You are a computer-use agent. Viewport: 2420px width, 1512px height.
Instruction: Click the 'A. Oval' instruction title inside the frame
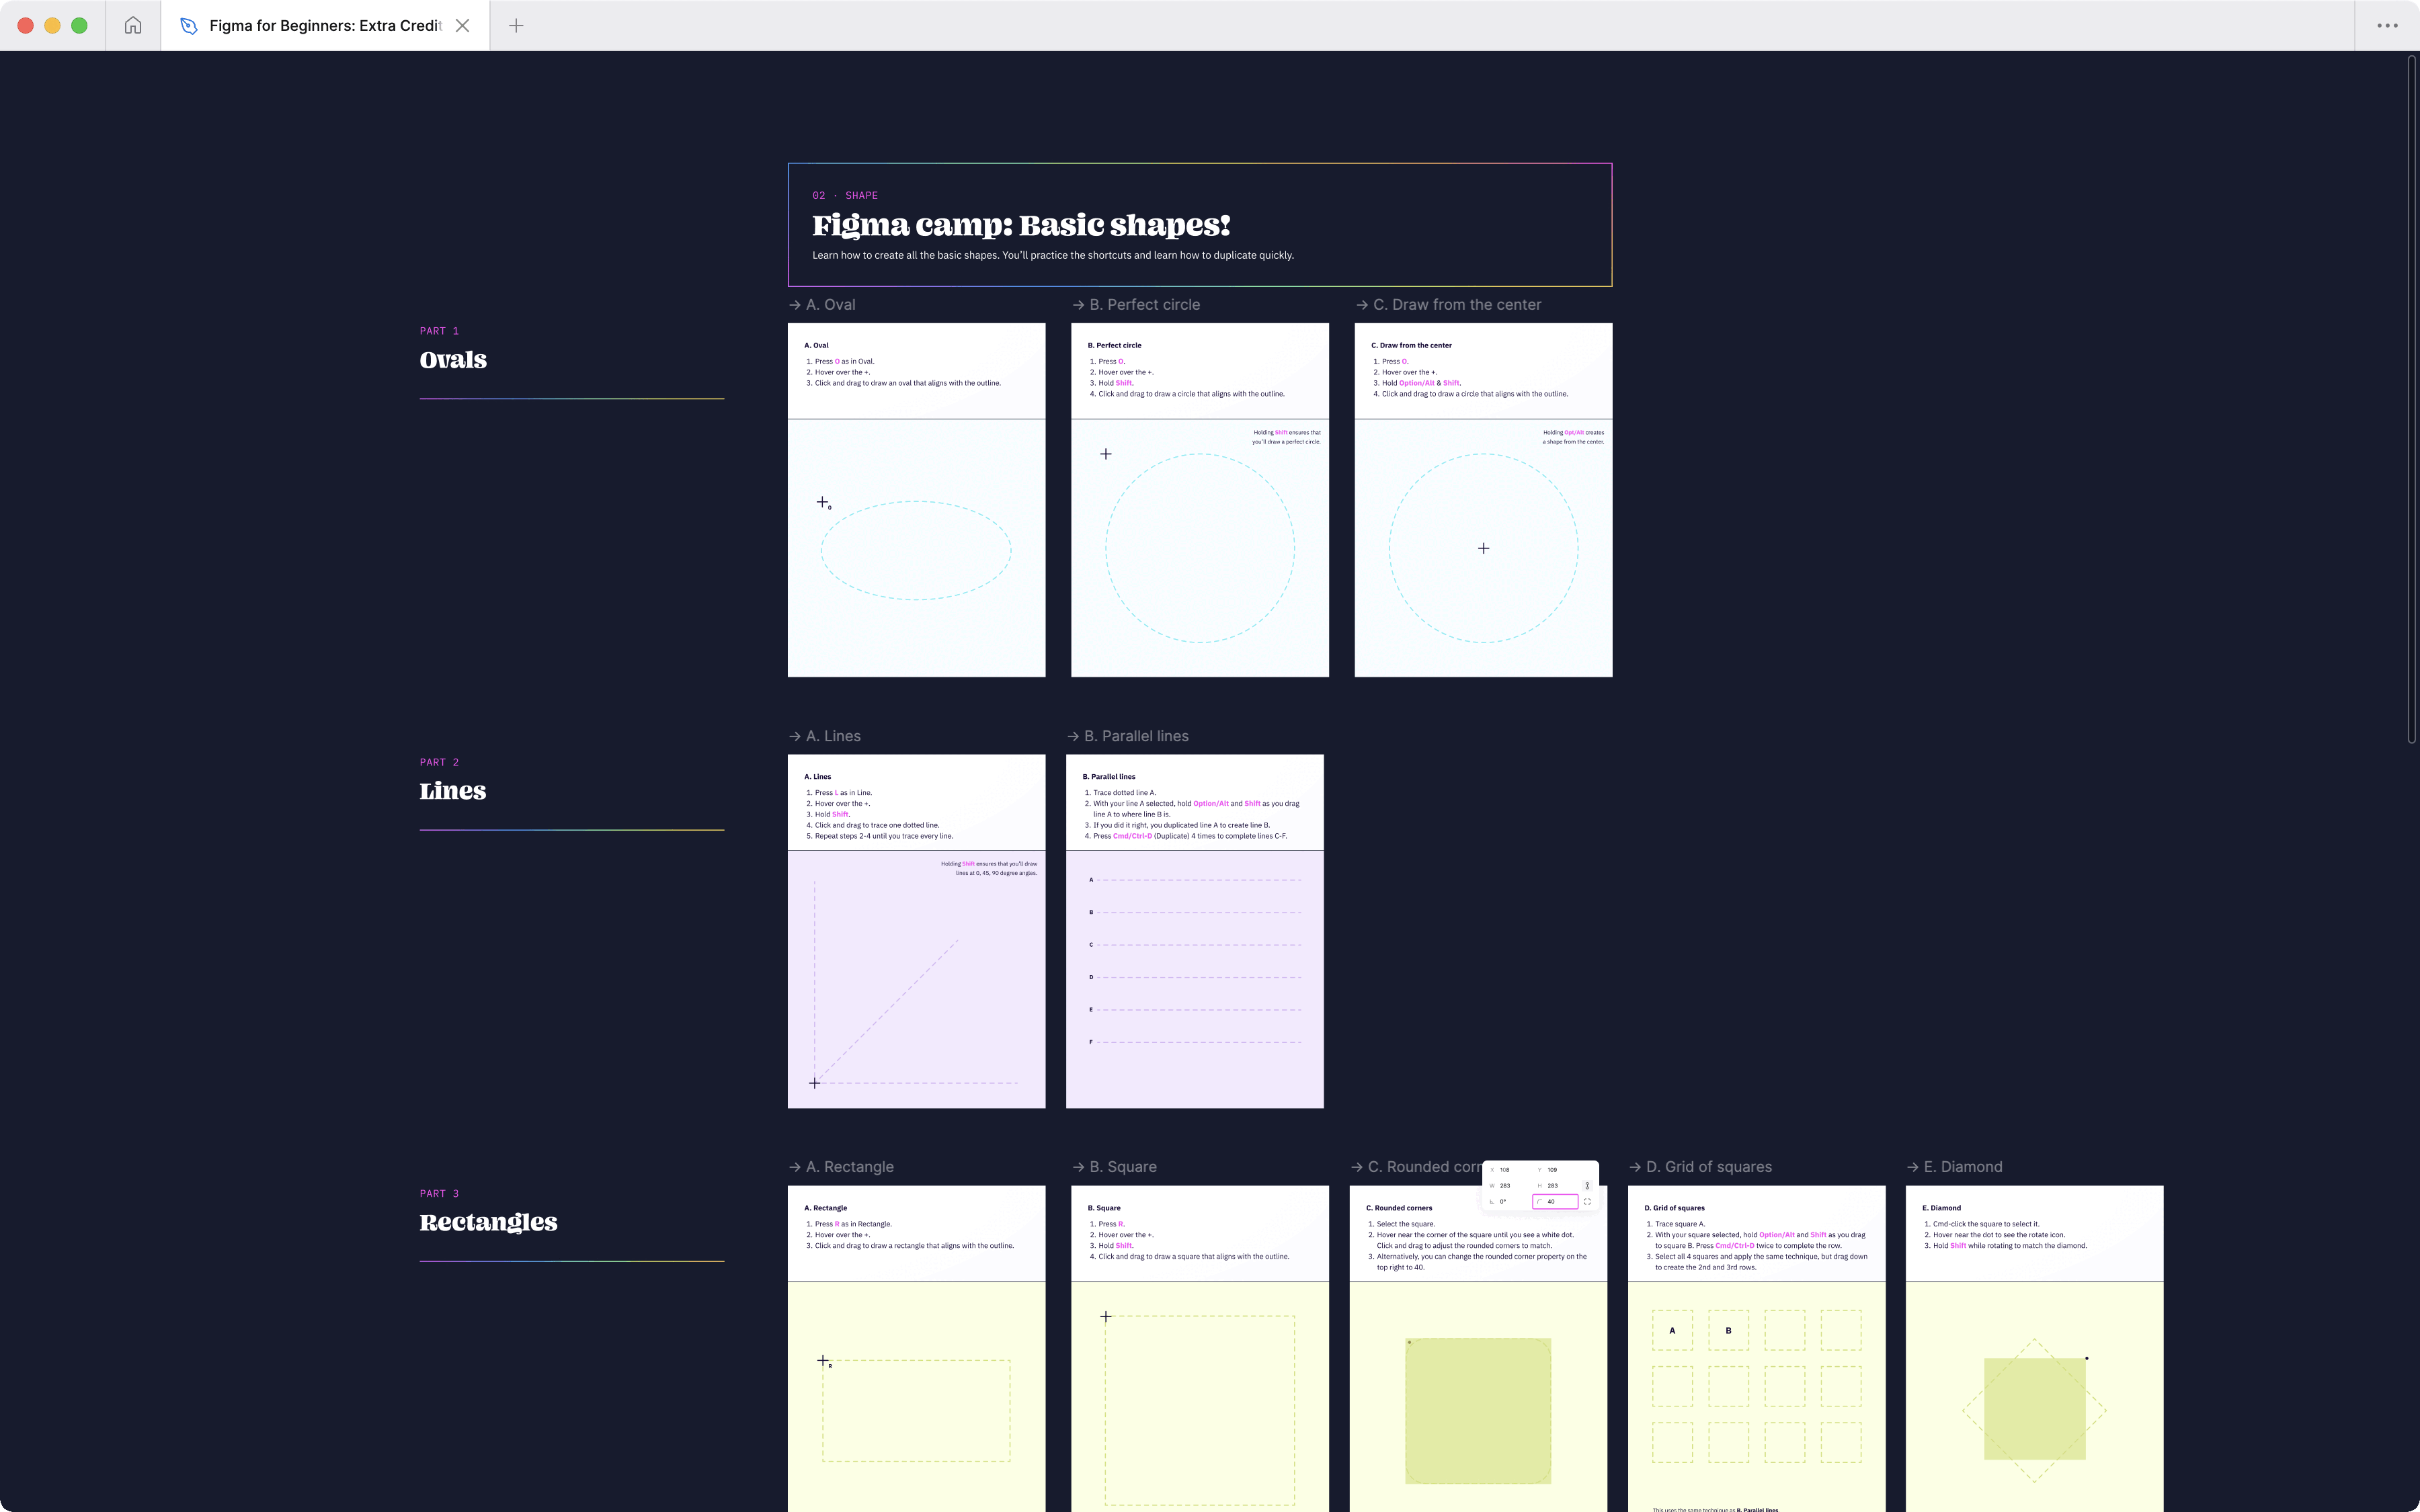[816, 345]
